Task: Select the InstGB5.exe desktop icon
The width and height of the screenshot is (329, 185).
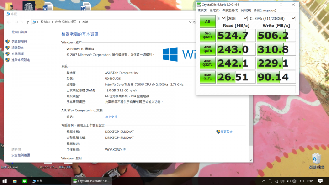Action: pos(10,167)
